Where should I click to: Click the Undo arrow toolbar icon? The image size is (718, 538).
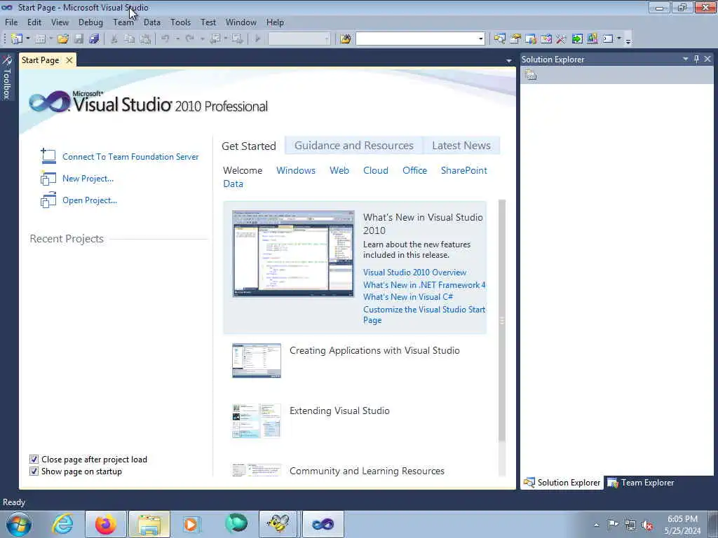click(165, 39)
